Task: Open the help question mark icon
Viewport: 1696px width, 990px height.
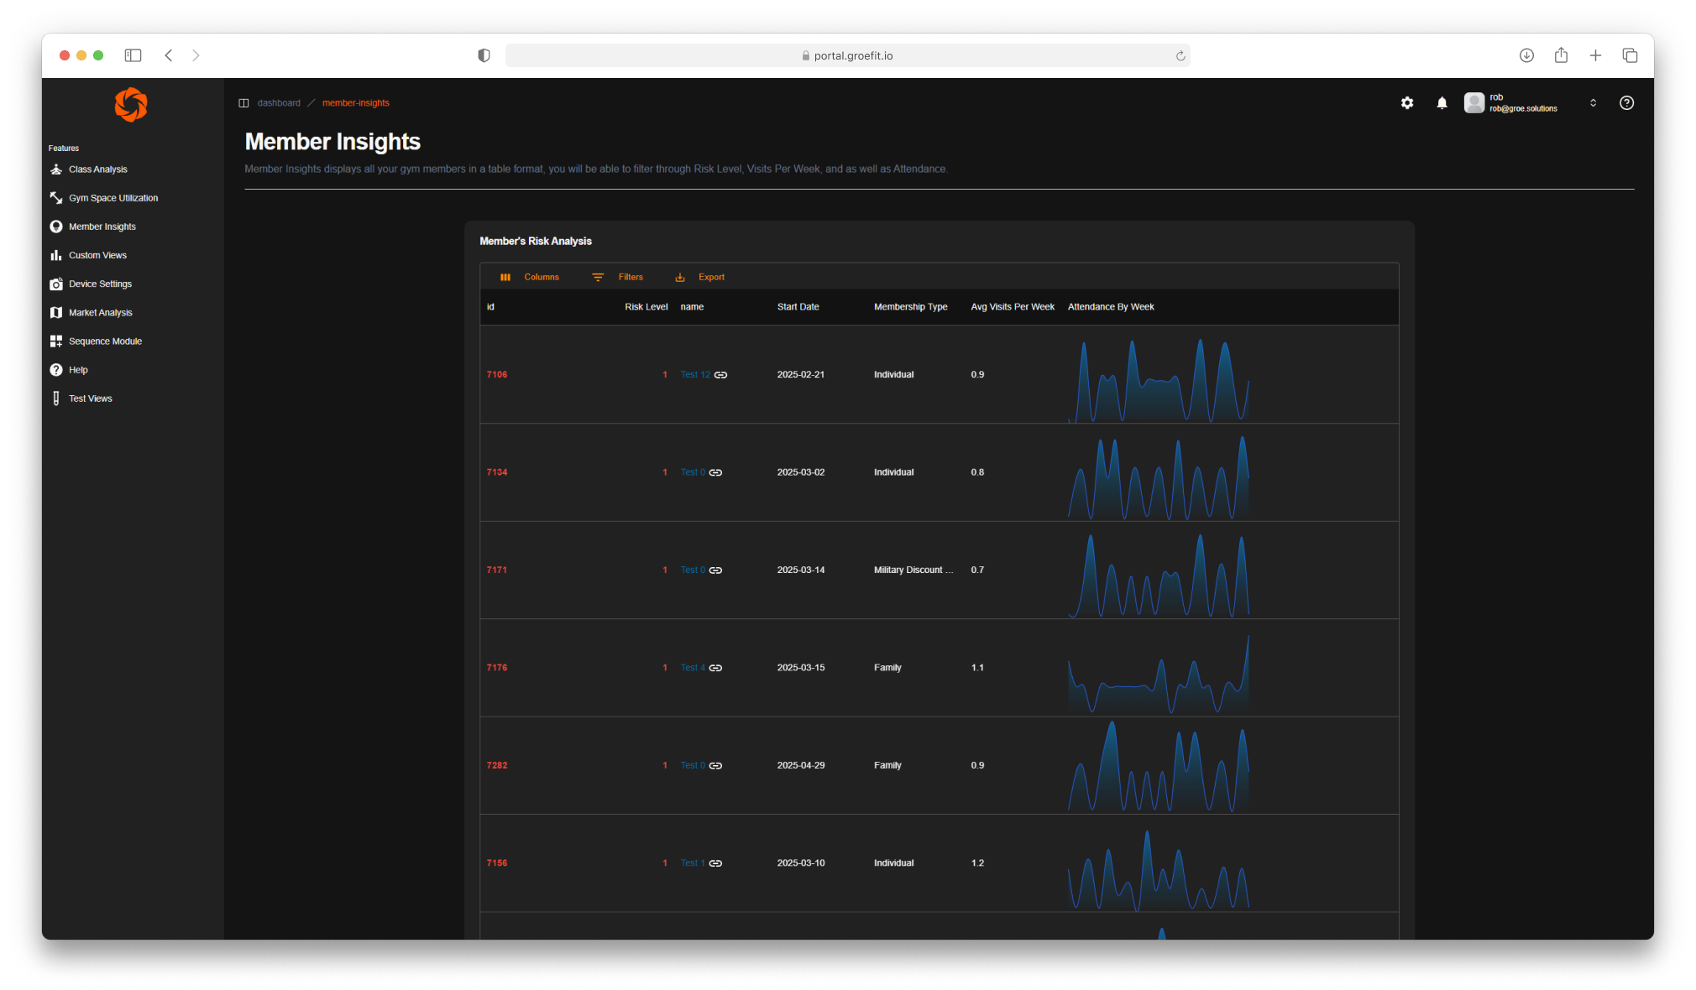Action: (1626, 103)
